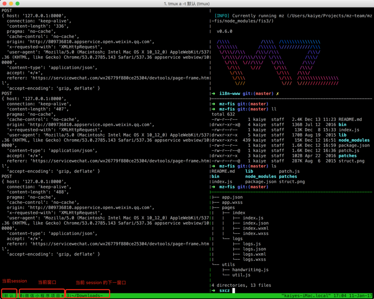Click the "utils" folder in the tree

point(228,265)
